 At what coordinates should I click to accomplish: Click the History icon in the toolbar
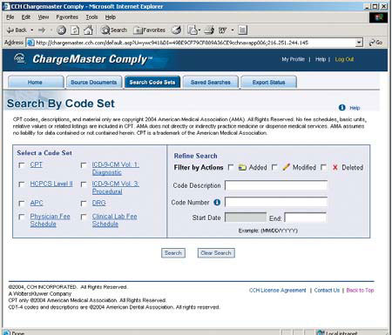tap(176, 30)
